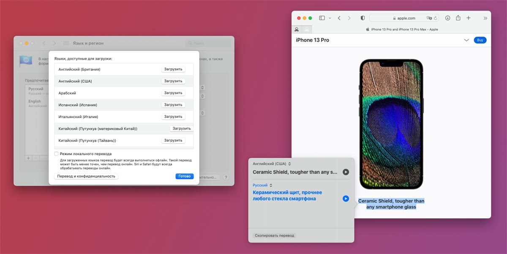Screen dimensions: 507x254
Task: Download Испанский (Испания) language
Action: point(173,105)
